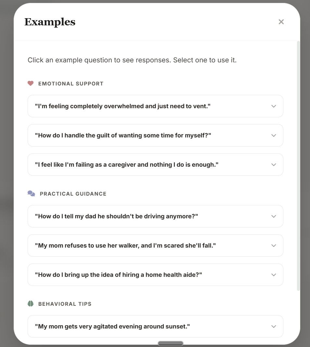Image resolution: width=310 pixels, height=347 pixels.
Task: Select the overwhelmed and need to vent example
Action: (130, 106)
